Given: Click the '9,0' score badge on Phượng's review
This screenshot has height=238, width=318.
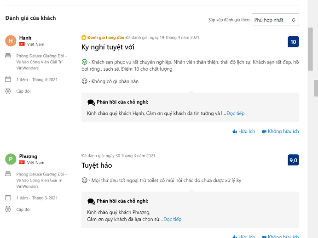Looking at the screenshot, I should tap(293, 160).
